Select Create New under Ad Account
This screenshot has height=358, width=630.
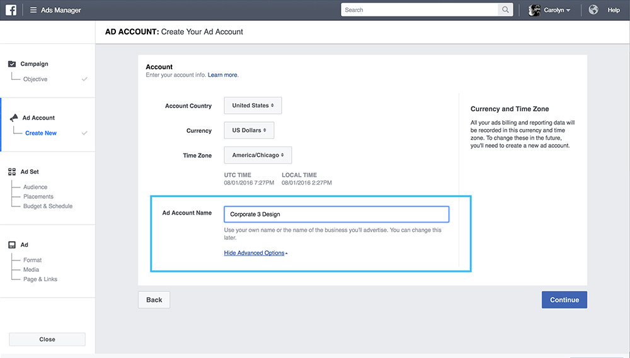tap(41, 133)
